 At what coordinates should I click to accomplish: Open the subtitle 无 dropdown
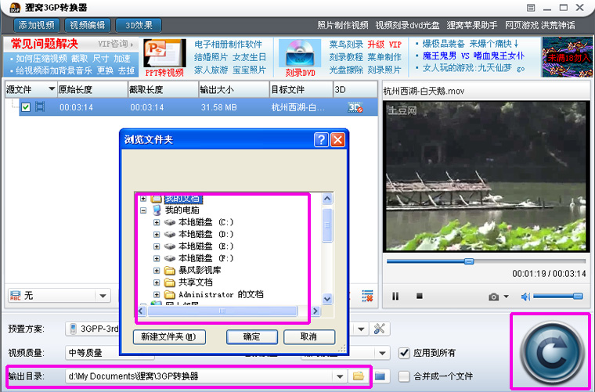tap(103, 296)
